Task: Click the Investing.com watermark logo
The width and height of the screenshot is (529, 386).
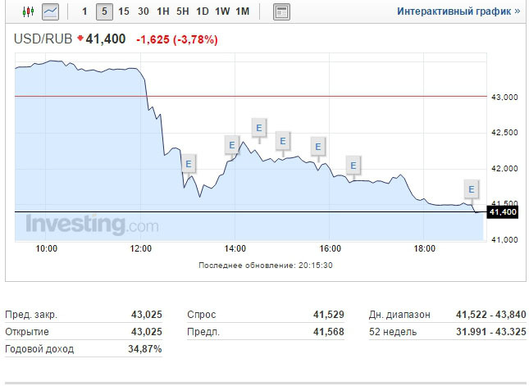Action: pos(92,225)
